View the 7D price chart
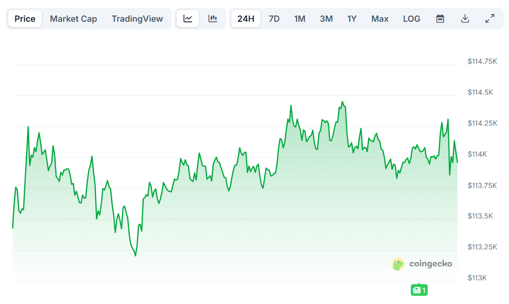This screenshot has width=509, height=304. pos(274,18)
